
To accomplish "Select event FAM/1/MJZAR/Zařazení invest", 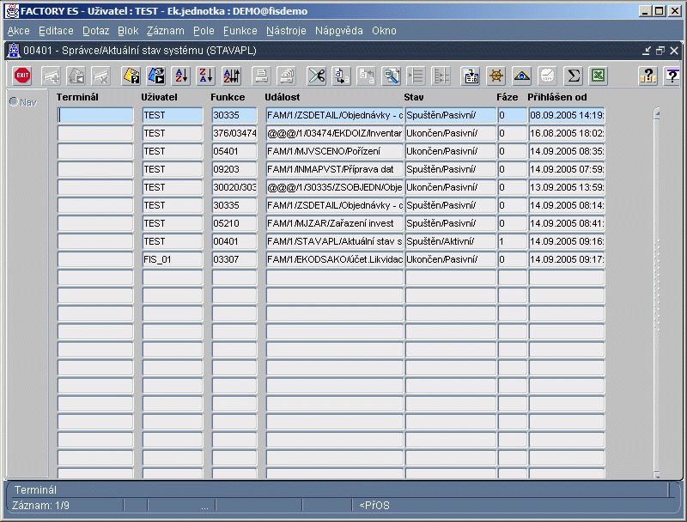I will [x=335, y=223].
